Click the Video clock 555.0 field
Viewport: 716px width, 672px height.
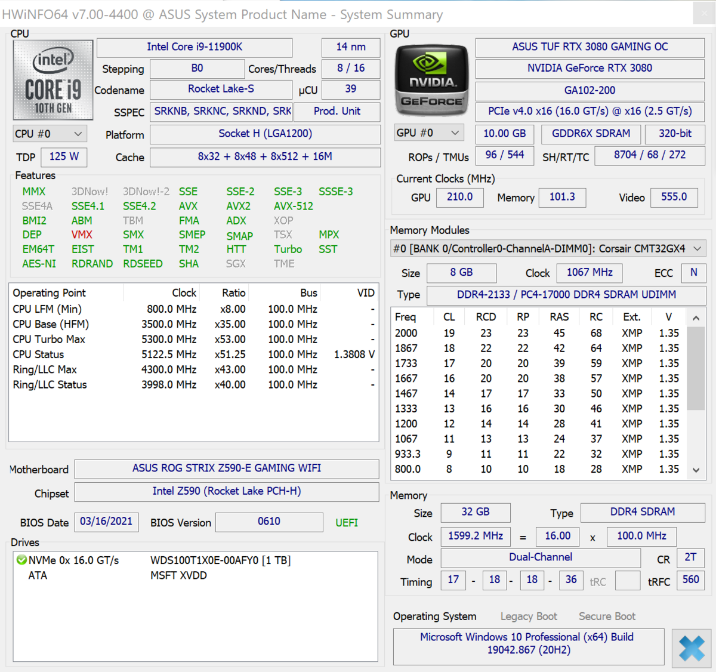(x=674, y=198)
